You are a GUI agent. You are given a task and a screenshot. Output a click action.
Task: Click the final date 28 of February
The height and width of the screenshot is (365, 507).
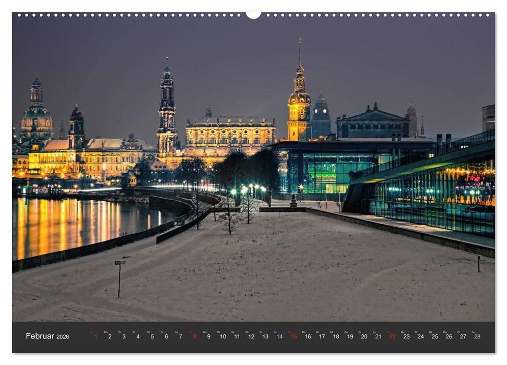click(477, 337)
